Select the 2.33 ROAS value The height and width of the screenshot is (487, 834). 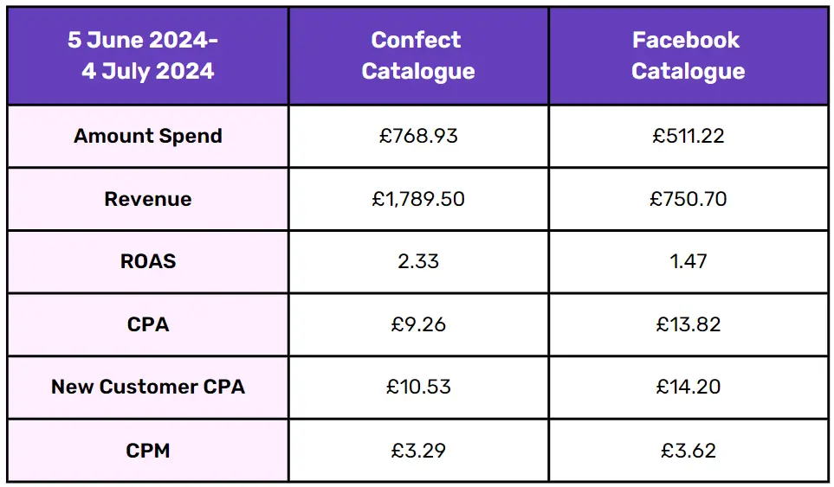pos(418,261)
